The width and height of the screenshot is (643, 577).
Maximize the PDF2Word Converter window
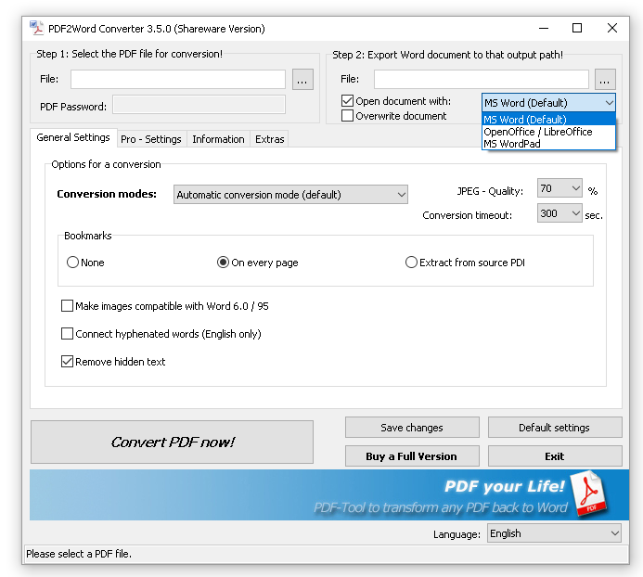(x=577, y=29)
